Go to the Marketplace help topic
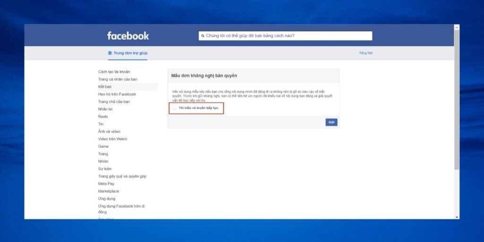484x242 pixels. 108,192
